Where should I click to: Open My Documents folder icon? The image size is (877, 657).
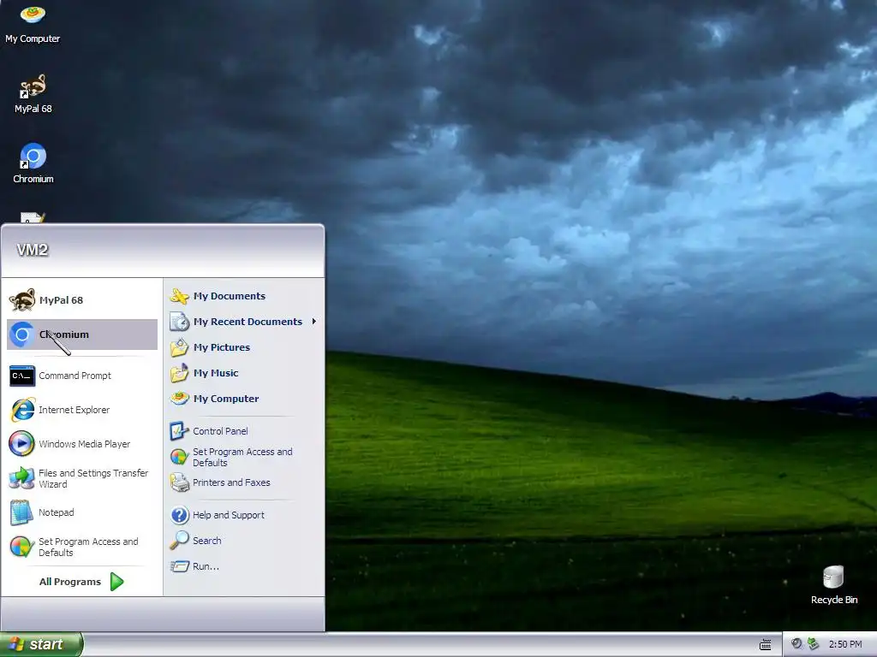(180, 296)
